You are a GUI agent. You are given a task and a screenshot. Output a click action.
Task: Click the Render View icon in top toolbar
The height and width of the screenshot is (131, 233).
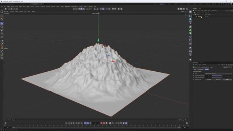click(178, 9)
